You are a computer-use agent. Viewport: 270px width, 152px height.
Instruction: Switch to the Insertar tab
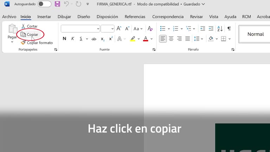pos(44,17)
